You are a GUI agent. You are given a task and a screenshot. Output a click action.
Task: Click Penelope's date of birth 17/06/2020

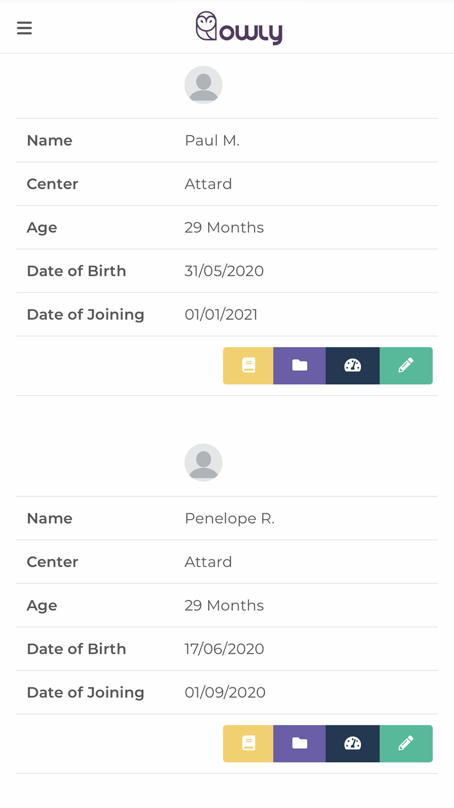(224, 649)
